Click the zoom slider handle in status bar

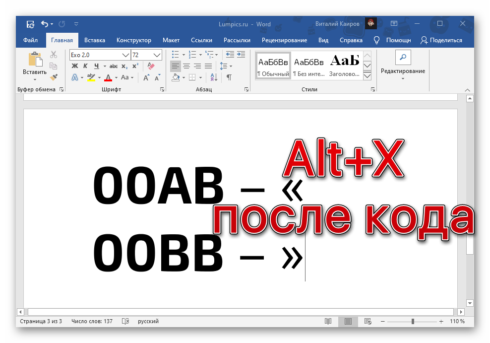click(x=413, y=322)
